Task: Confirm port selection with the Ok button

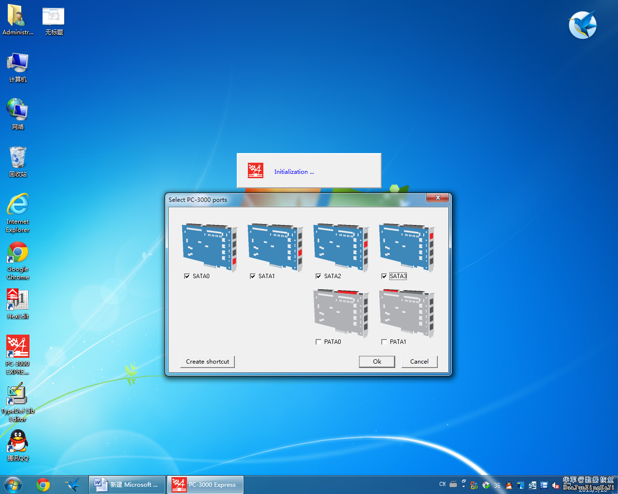Action: 377,361
